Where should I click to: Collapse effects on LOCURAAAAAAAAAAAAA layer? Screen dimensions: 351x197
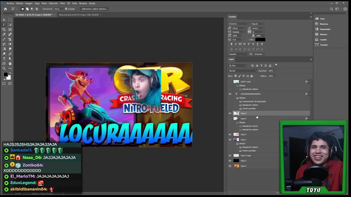[x=309, y=94]
